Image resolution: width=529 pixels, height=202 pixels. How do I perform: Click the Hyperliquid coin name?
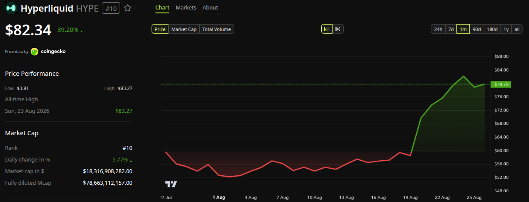click(x=48, y=8)
